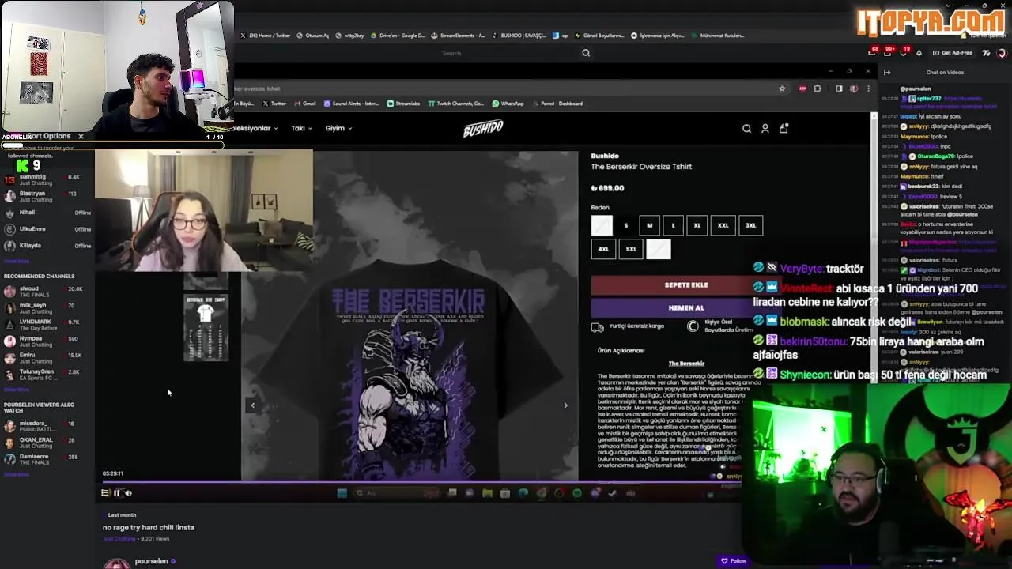Viewport: 1012px width, 569px height.
Task: Select size S
Action: click(625, 225)
